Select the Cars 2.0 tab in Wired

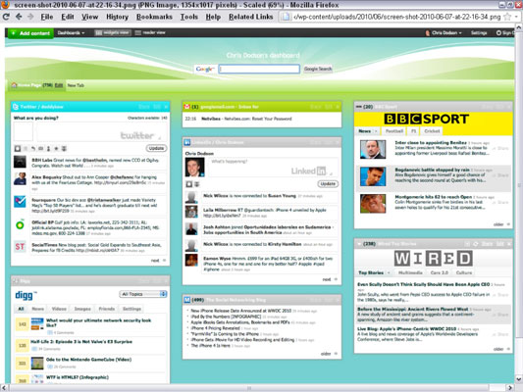click(439, 272)
